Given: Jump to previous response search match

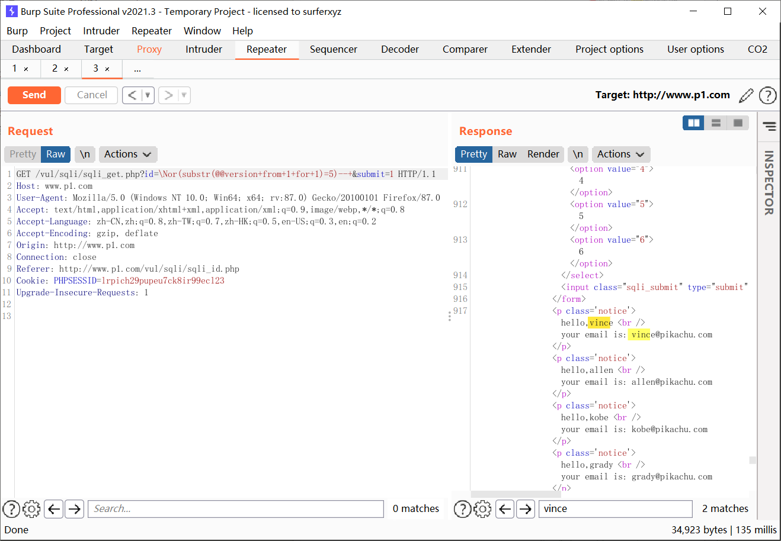Looking at the screenshot, I should point(505,509).
